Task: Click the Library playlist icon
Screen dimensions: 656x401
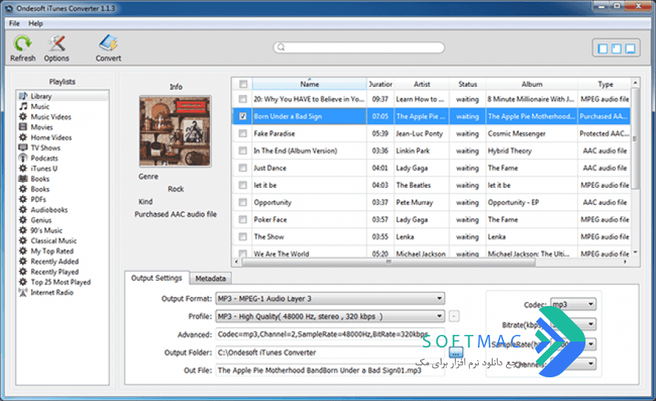Action: coord(23,96)
